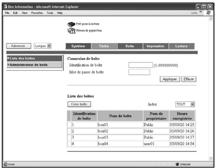Click the 05/09/20 14:26 timestamp cell
This screenshot has height=168, width=215.
182,131
